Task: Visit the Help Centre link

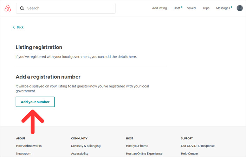Action: click(x=189, y=153)
